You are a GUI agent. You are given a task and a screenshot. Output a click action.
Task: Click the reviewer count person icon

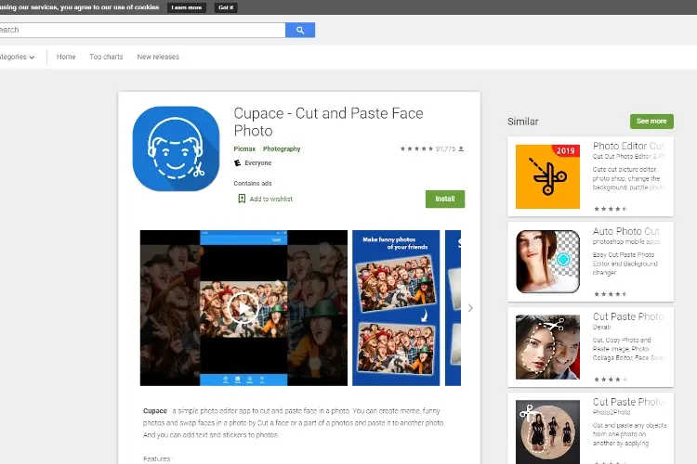(x=461, y=148)
